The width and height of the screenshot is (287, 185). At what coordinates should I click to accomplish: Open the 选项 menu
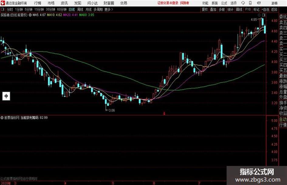(234, 3)
